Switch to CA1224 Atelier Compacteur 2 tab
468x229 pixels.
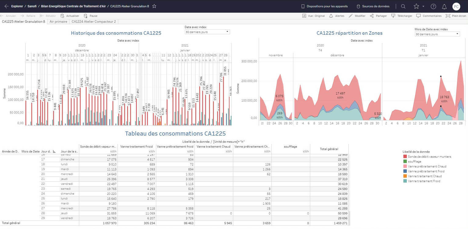93,22
